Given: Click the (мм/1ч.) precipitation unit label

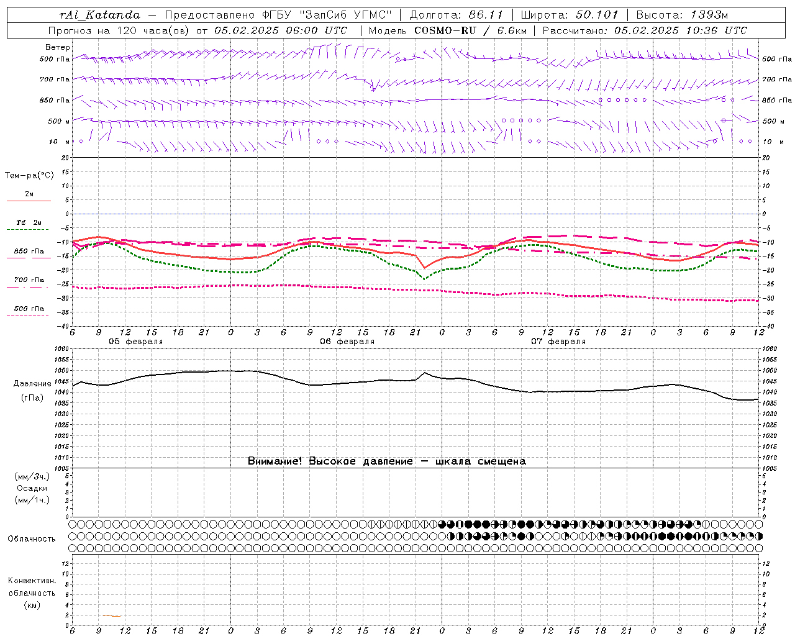Looking at the screenshot, I should (32, 500).
